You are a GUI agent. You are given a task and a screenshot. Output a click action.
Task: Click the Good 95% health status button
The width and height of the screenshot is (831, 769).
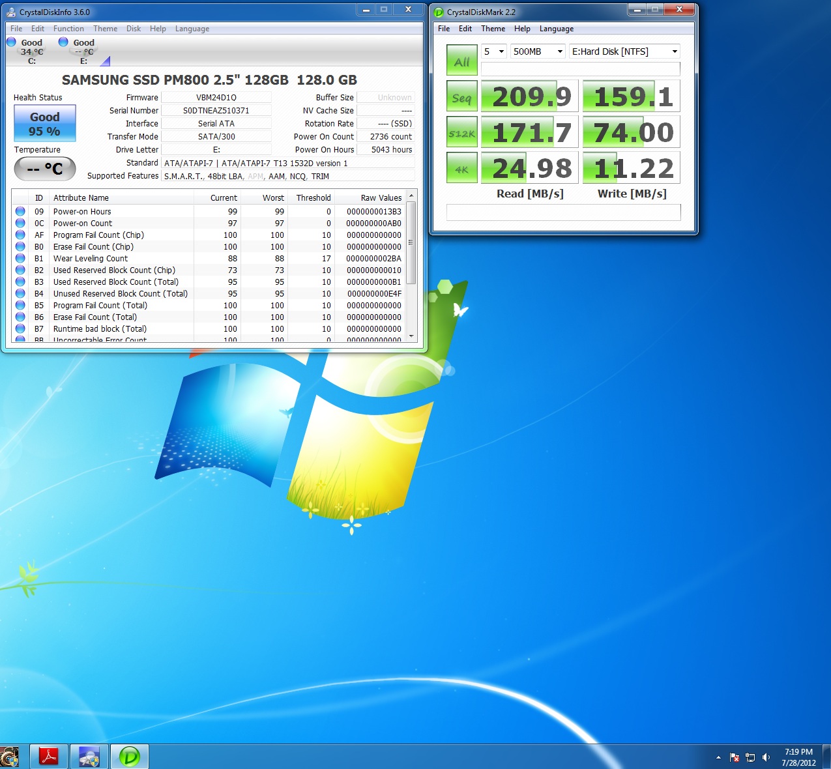coord(45,124)
